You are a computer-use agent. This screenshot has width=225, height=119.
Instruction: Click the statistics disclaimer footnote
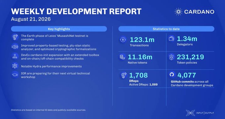tap(48, 110)
